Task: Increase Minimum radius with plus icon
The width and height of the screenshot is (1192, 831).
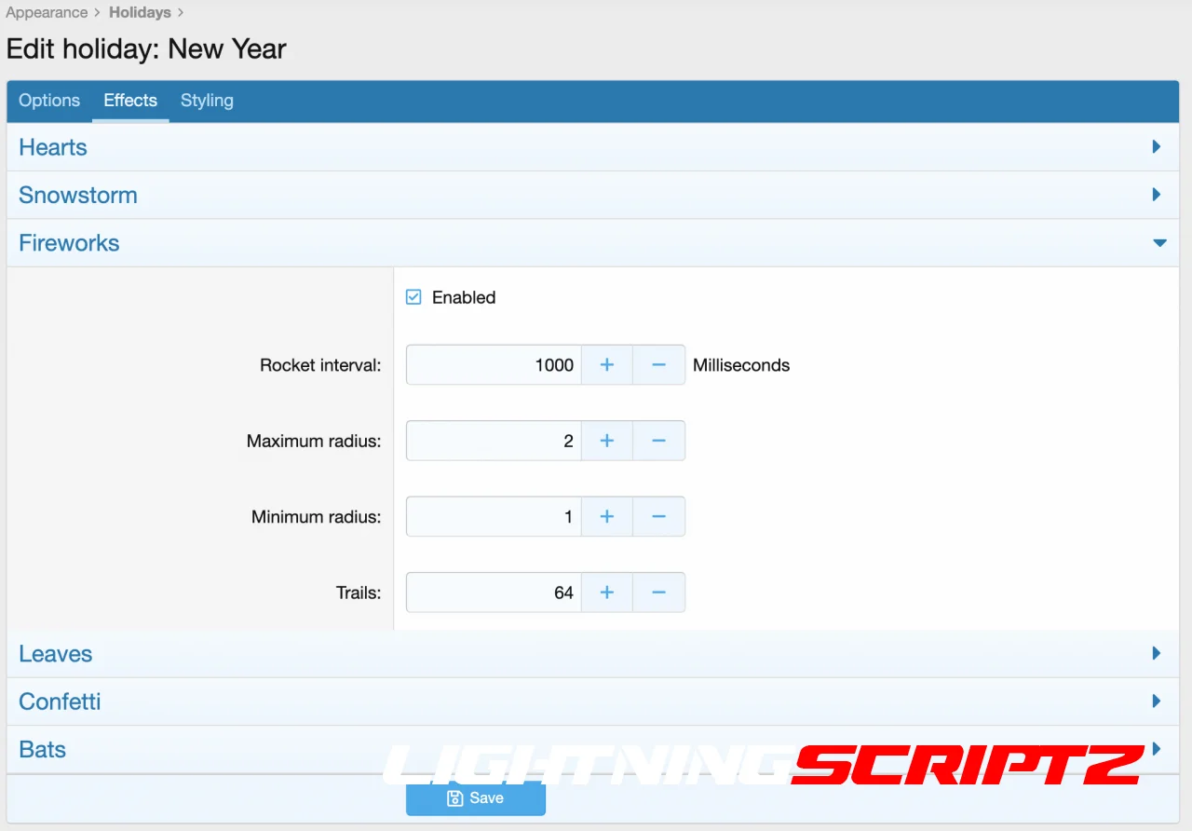Action: click(x=606, y=516)
